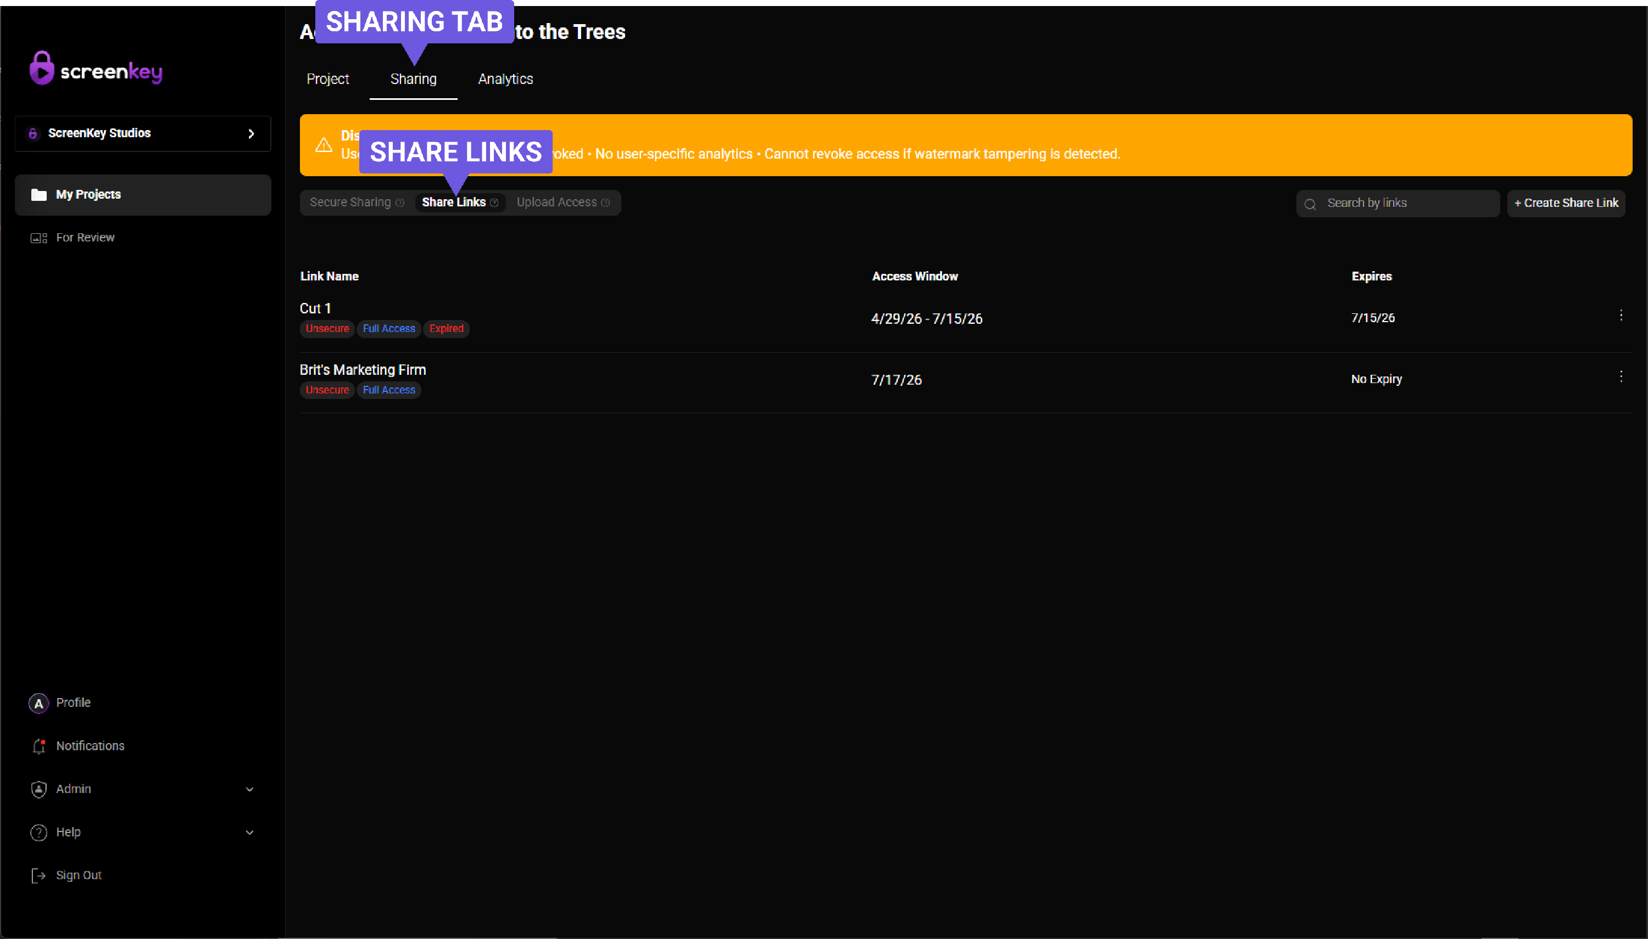The height and width of the screenshot is (939, 1648).
Task: Click the Brit's Marketing Firm link name
Action: pos(363,370)
